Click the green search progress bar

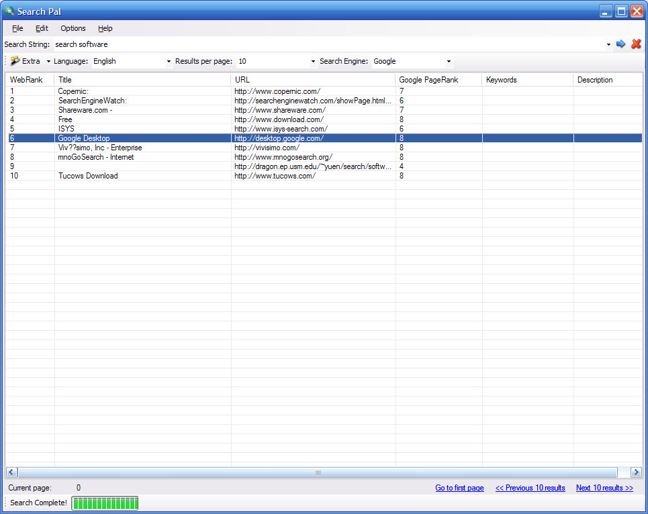point(105,503)
